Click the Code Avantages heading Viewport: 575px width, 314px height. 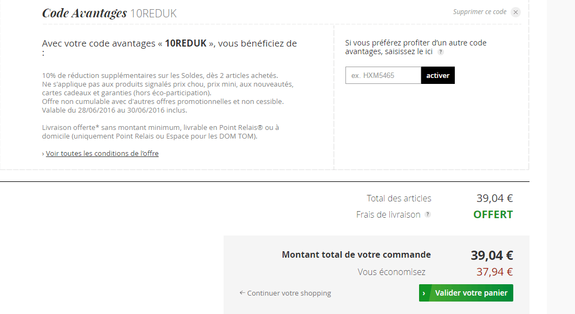(84, 13)
